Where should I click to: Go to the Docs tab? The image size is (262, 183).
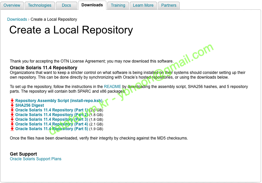[x=66, y=5]
